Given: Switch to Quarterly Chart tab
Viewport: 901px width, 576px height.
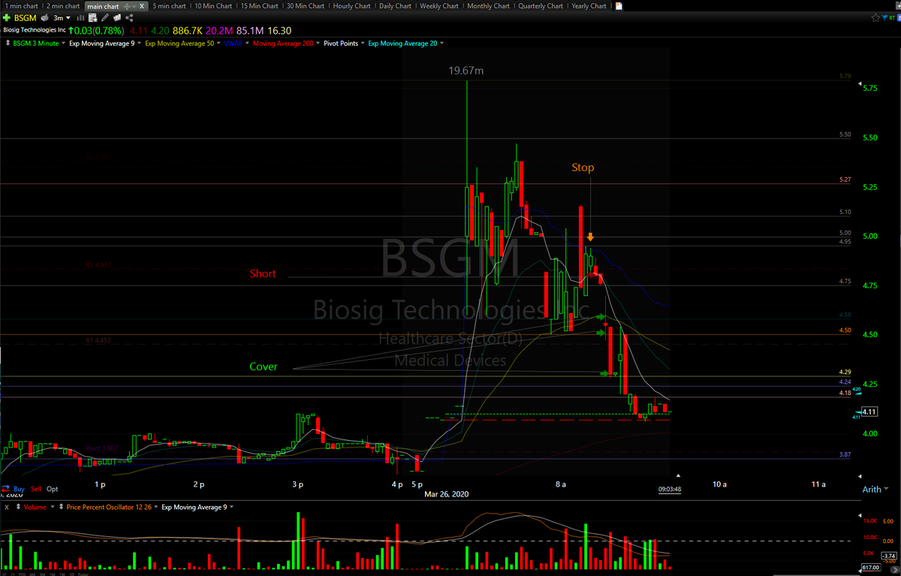Looking at the screenshot, I should point(541,6).
